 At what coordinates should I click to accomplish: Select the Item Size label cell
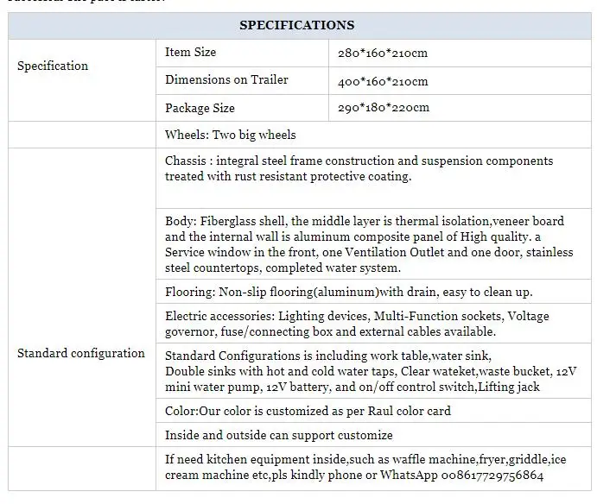point(191,53)
